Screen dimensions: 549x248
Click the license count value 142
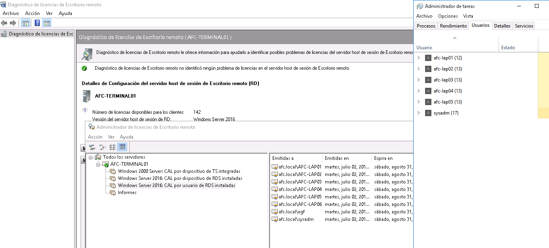click(197, 112)
